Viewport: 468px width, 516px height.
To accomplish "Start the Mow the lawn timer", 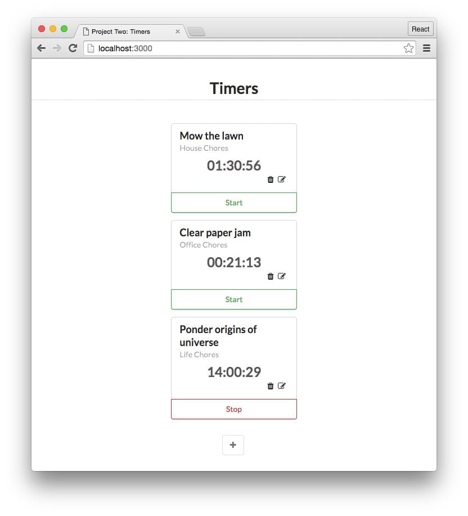I will click(x=234, y=203).
